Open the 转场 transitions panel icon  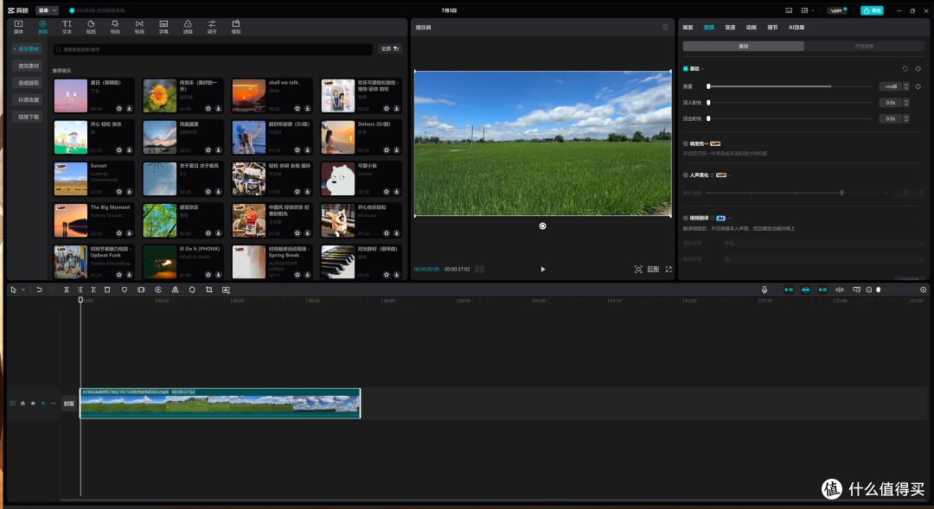pyautogui.click(x=138, y=27)
